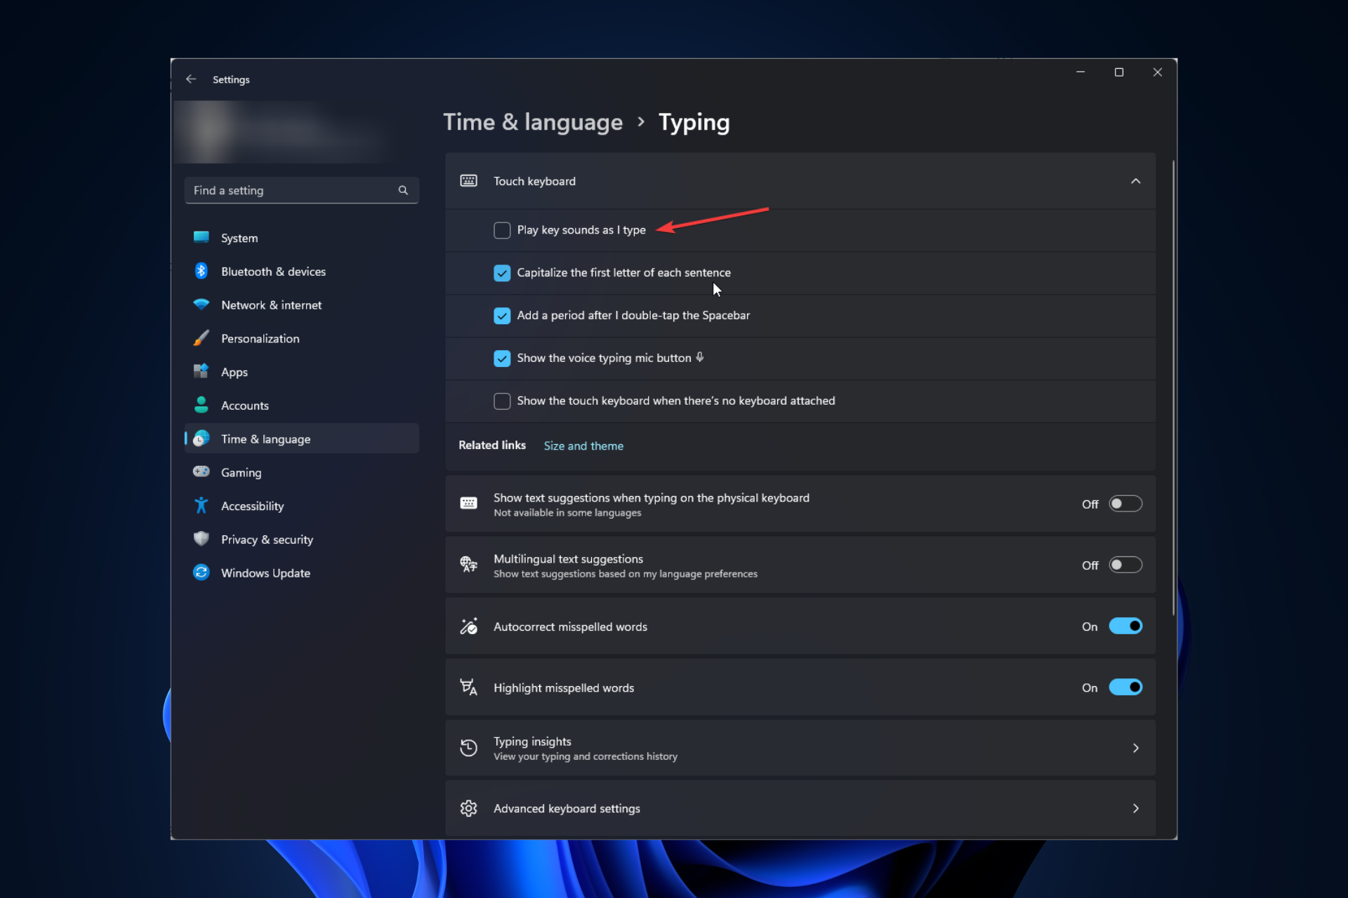Click the Personalization settings icon
The width and height of the screenshot is (1348, 898).
pyautogui.click(x=199, y=337)
